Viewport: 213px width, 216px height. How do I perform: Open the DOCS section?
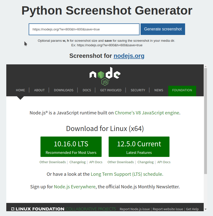[87, 90]
